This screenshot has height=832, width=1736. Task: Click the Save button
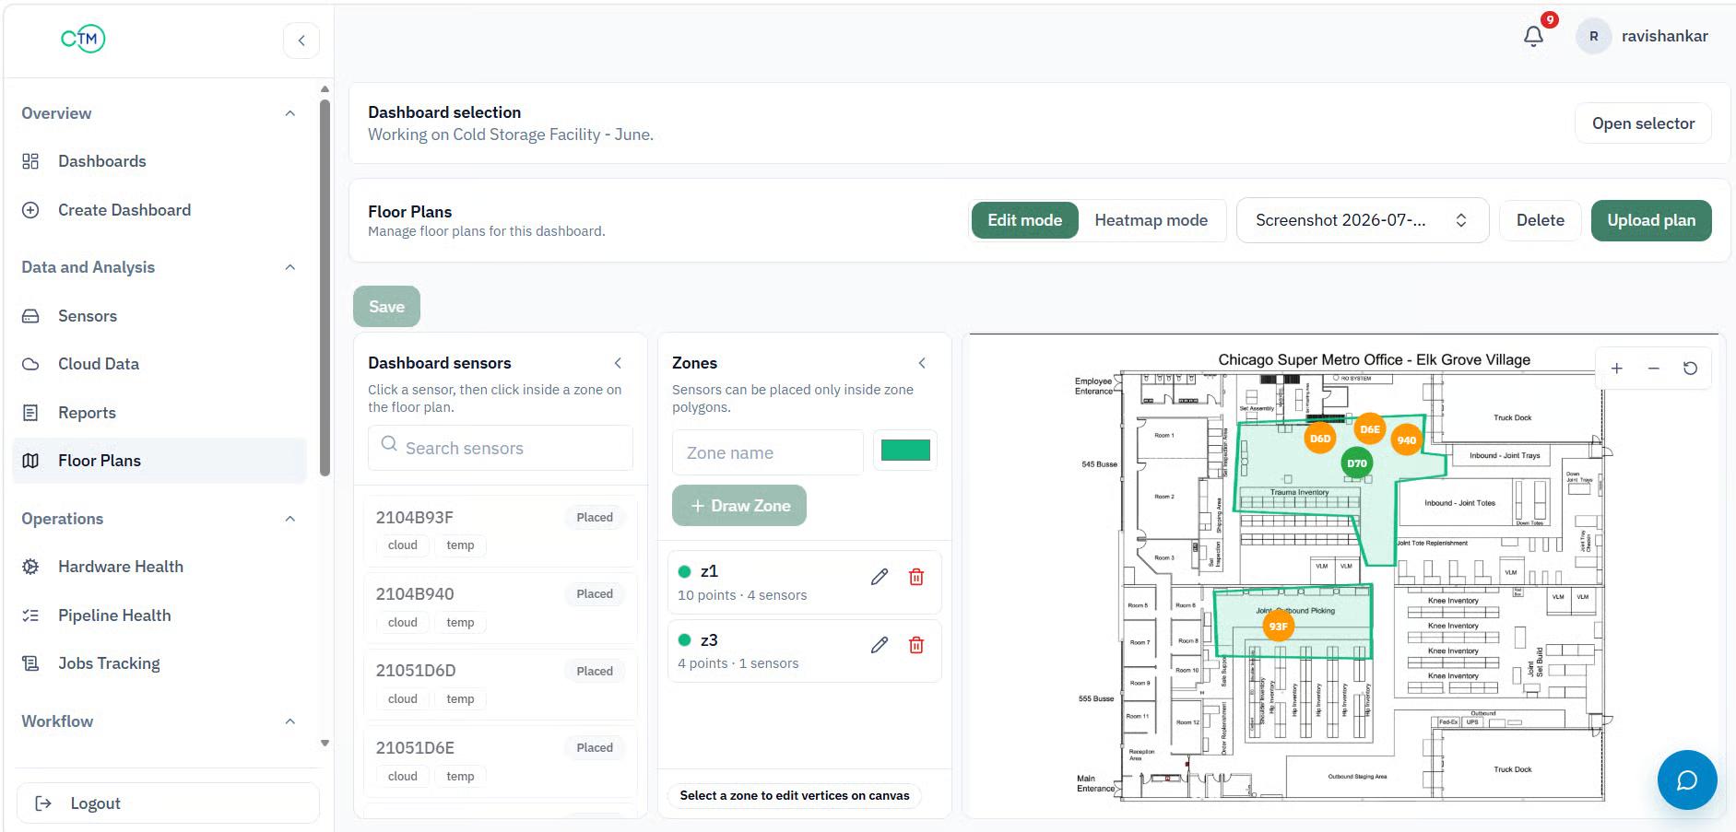click(386, 307)
